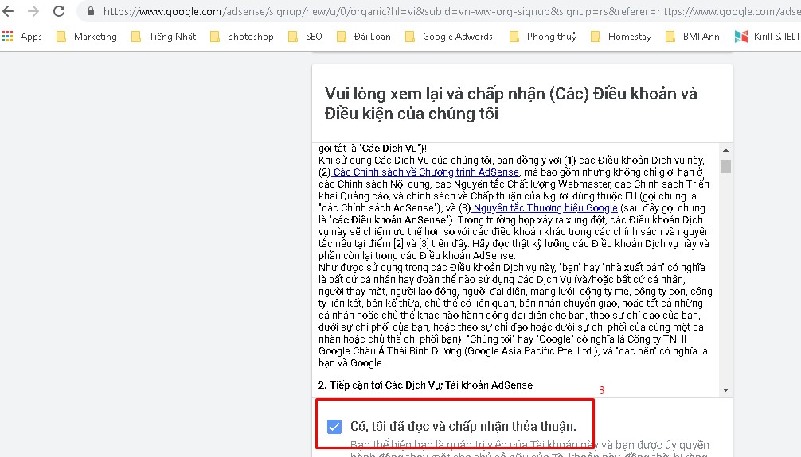Image resolution: width=801 pixels, height=457 pixels.
Task: Open the photoshop bookmark folder
Action: pos(242,37)
